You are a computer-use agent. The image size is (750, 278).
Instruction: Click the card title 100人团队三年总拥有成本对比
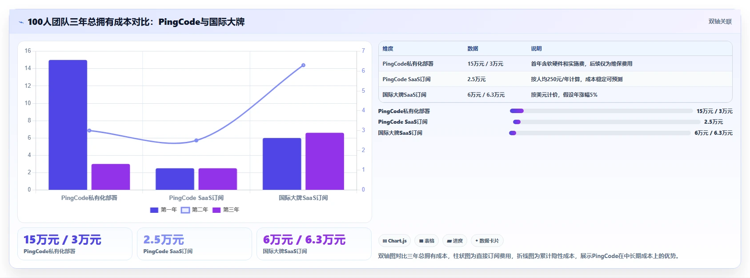136,22
